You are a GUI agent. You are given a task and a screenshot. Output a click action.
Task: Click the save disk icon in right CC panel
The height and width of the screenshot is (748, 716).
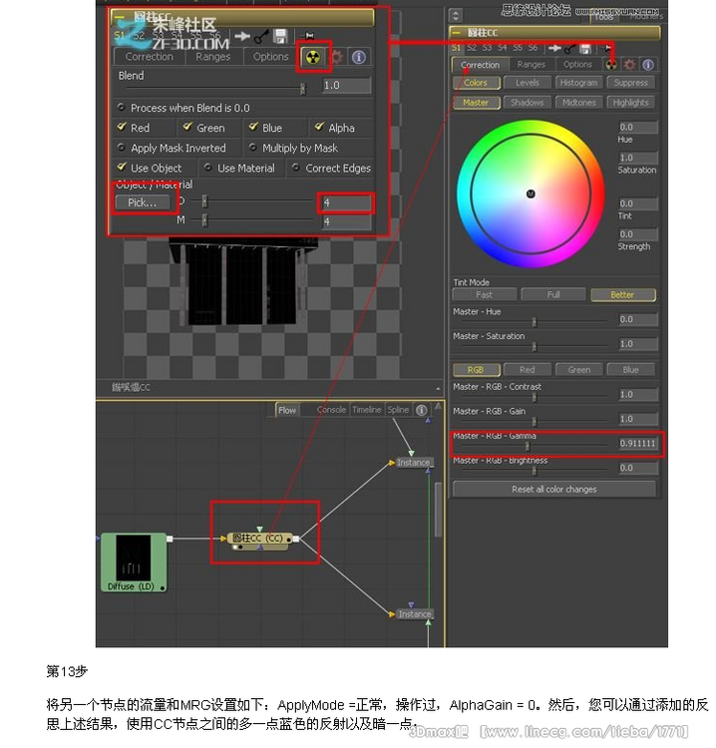584,48
